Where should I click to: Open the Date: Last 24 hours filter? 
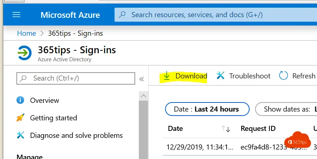tap(207, 109)
